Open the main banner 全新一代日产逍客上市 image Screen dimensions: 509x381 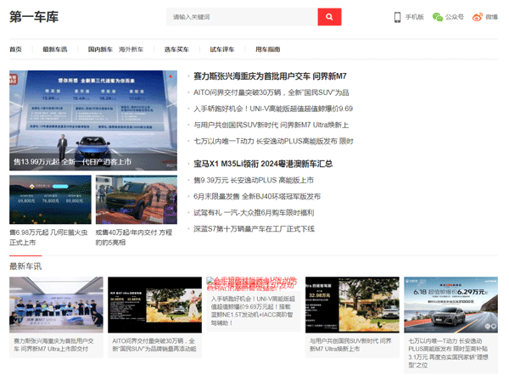coord(93,120)
